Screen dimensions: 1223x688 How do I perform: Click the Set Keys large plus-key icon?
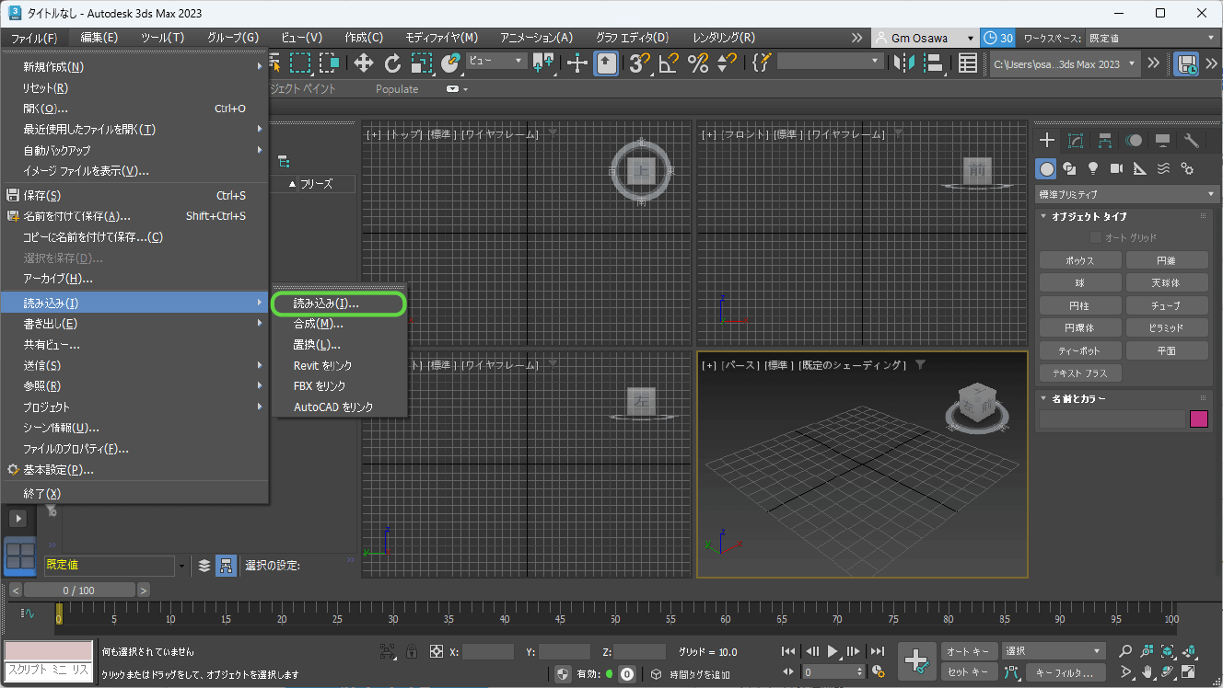(916, 660)
